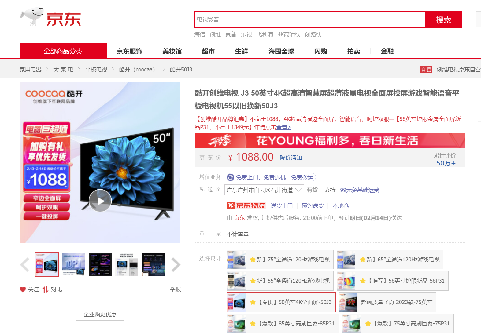Click the 电视影音 search input field
This screenshot has width=481, height=334.
(310, 20)
